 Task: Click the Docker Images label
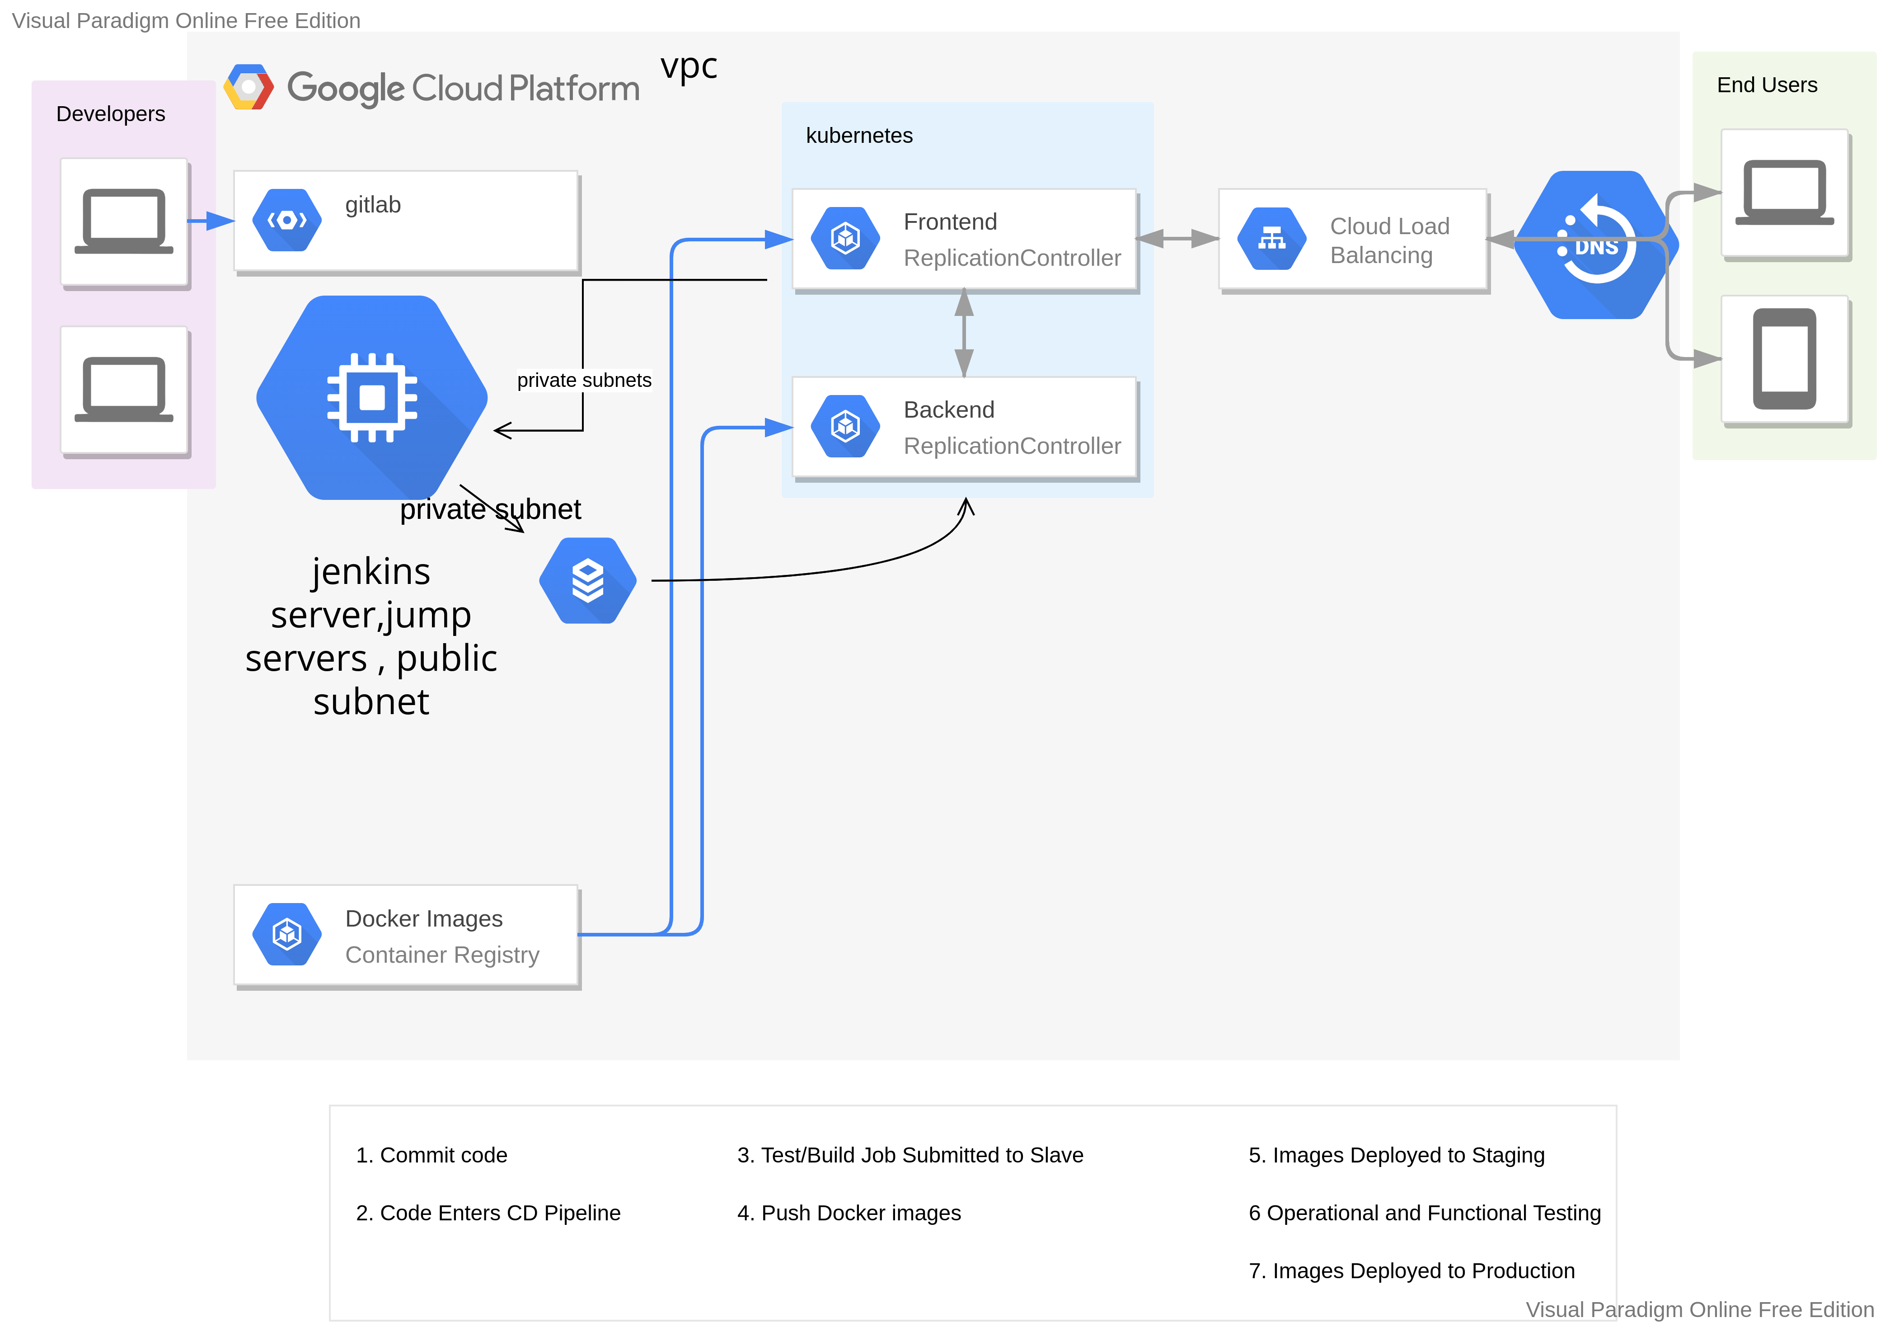pos(424,919)
